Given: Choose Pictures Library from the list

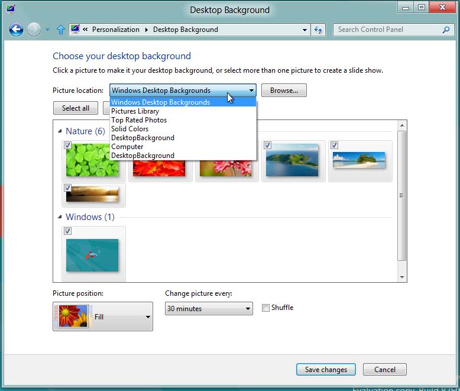Looking at the screenshot, I should point(135,111).
